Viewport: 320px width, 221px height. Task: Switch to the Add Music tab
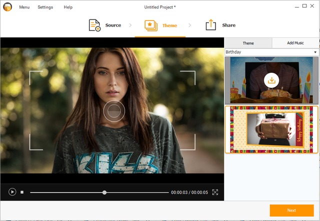point(295,43)
